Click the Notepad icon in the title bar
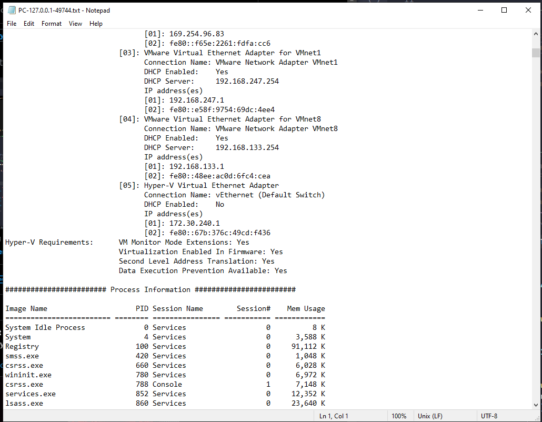The image size is (542, 422). (12, 10)
